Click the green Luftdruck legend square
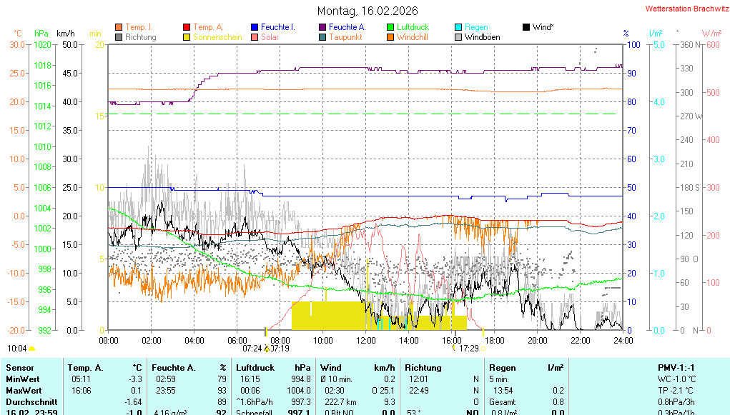Viewport: 730px width, 415px height. (x=390, y=27)
